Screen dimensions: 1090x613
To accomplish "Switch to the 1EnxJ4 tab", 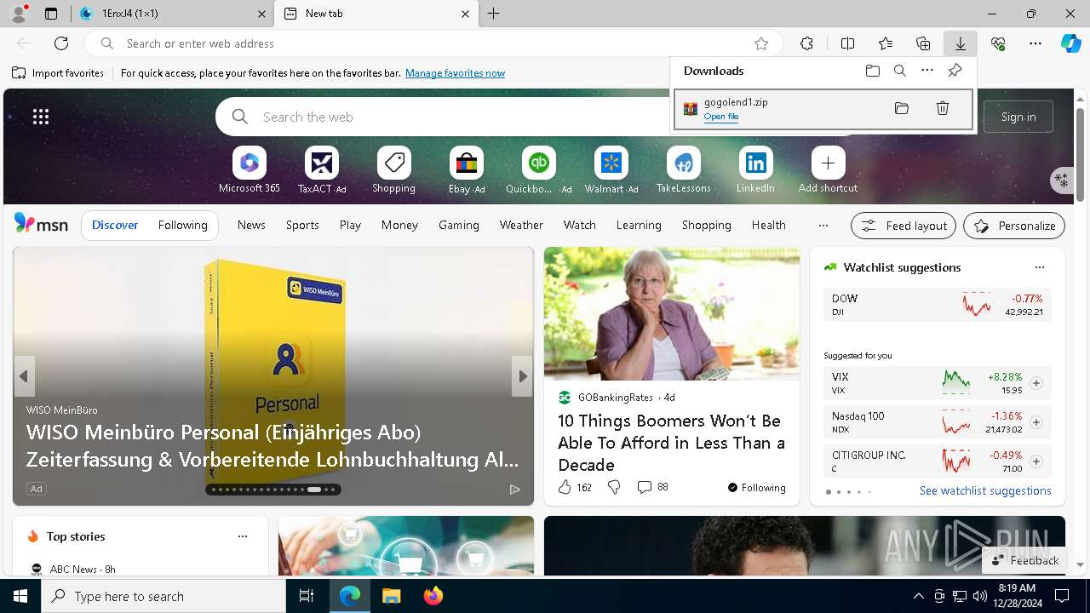I will coord(171,14).
